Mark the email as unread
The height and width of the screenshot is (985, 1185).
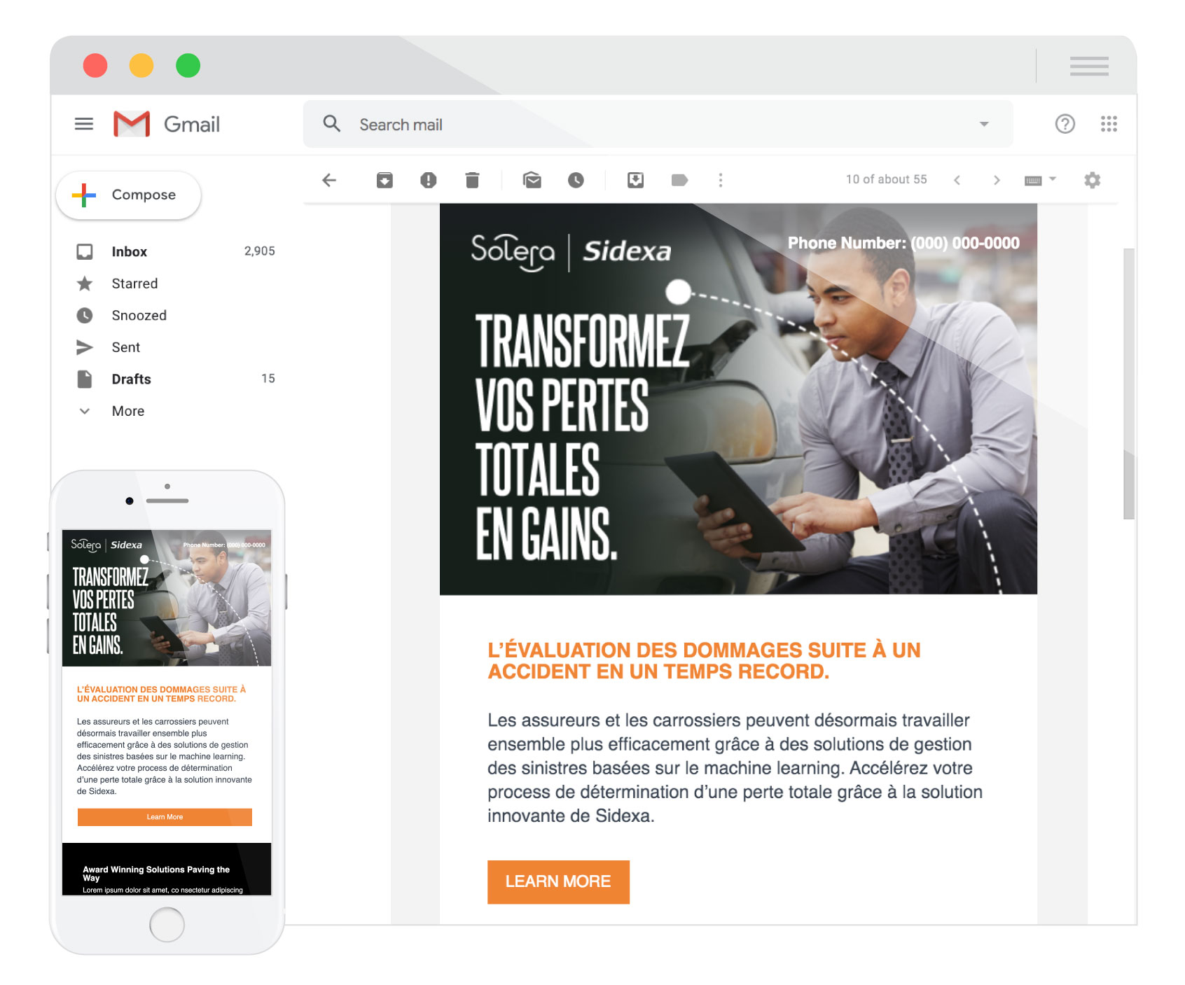pyautogui.click(x=532, y=181)
